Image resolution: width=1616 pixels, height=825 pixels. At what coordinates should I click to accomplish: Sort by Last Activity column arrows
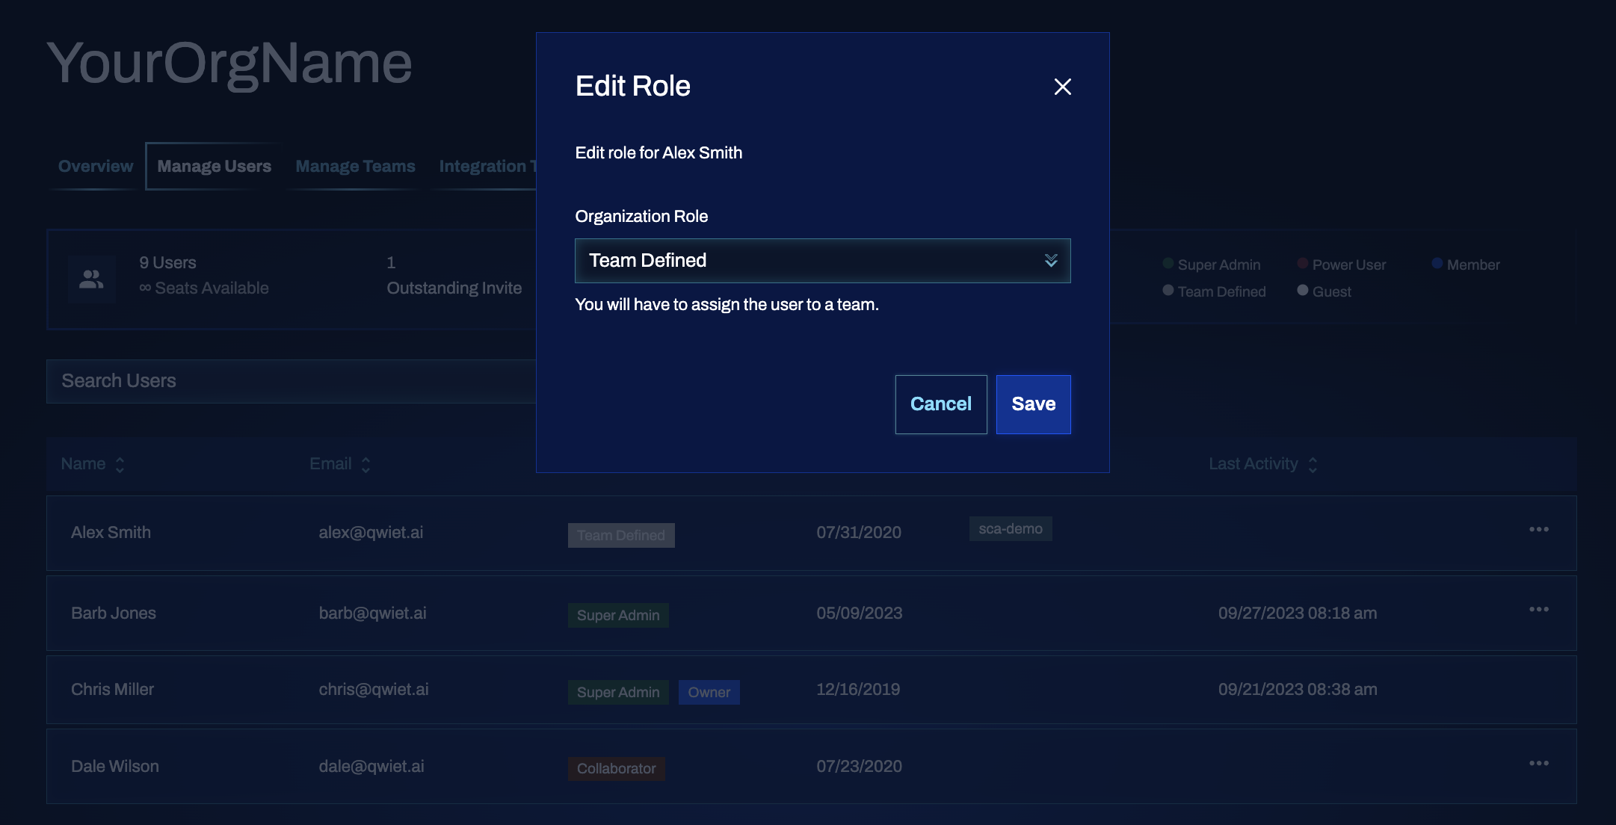tap(1313, 465)
